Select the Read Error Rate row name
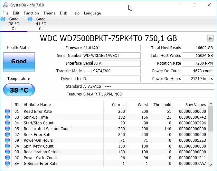The width and height of the screenshot is (217, 171). tap(38, 111)
